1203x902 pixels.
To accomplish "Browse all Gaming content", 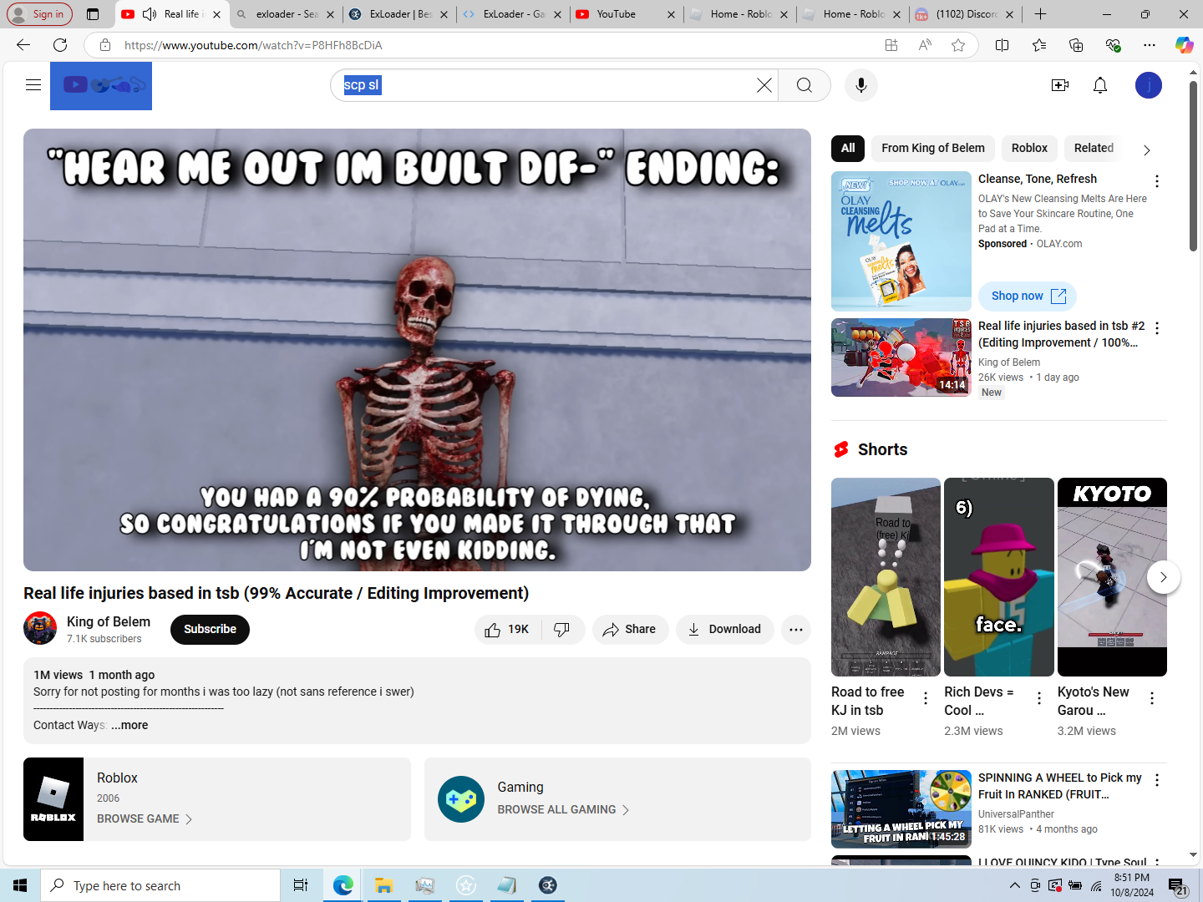I will click(564, 810).
